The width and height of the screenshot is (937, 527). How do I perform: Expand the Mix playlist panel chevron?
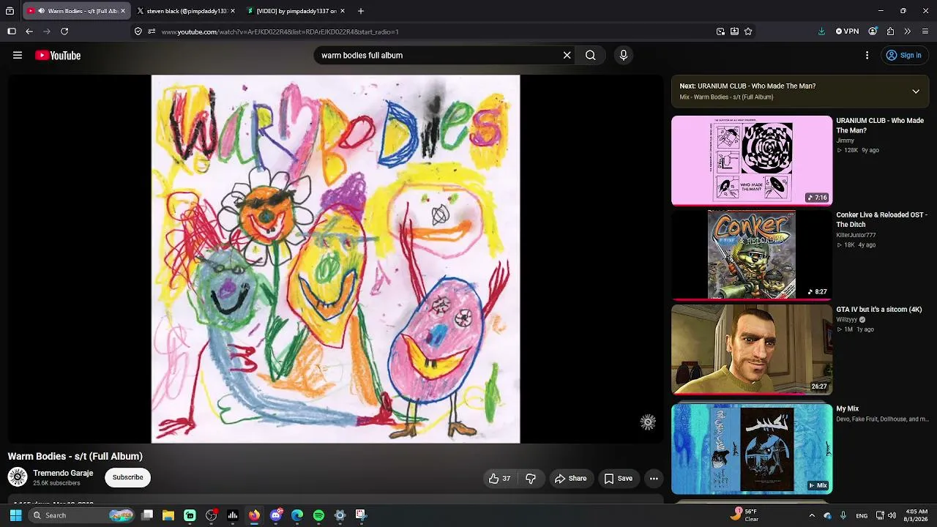pyautogui.click(x=916, y=91)
